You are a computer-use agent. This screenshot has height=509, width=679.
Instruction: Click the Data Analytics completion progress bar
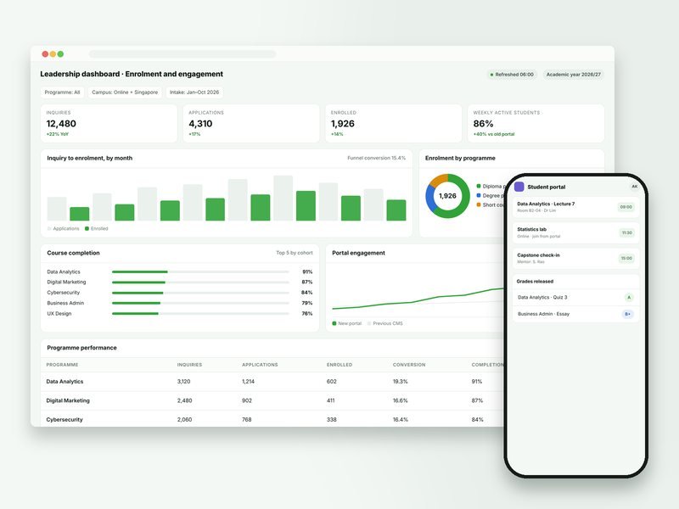click(x=200, y=271)
